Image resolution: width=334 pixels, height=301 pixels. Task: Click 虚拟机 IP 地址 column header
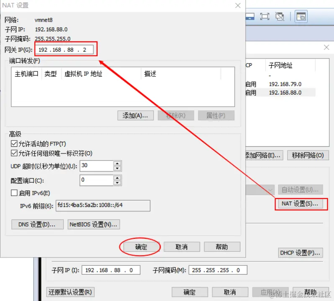tap(101, 74)
